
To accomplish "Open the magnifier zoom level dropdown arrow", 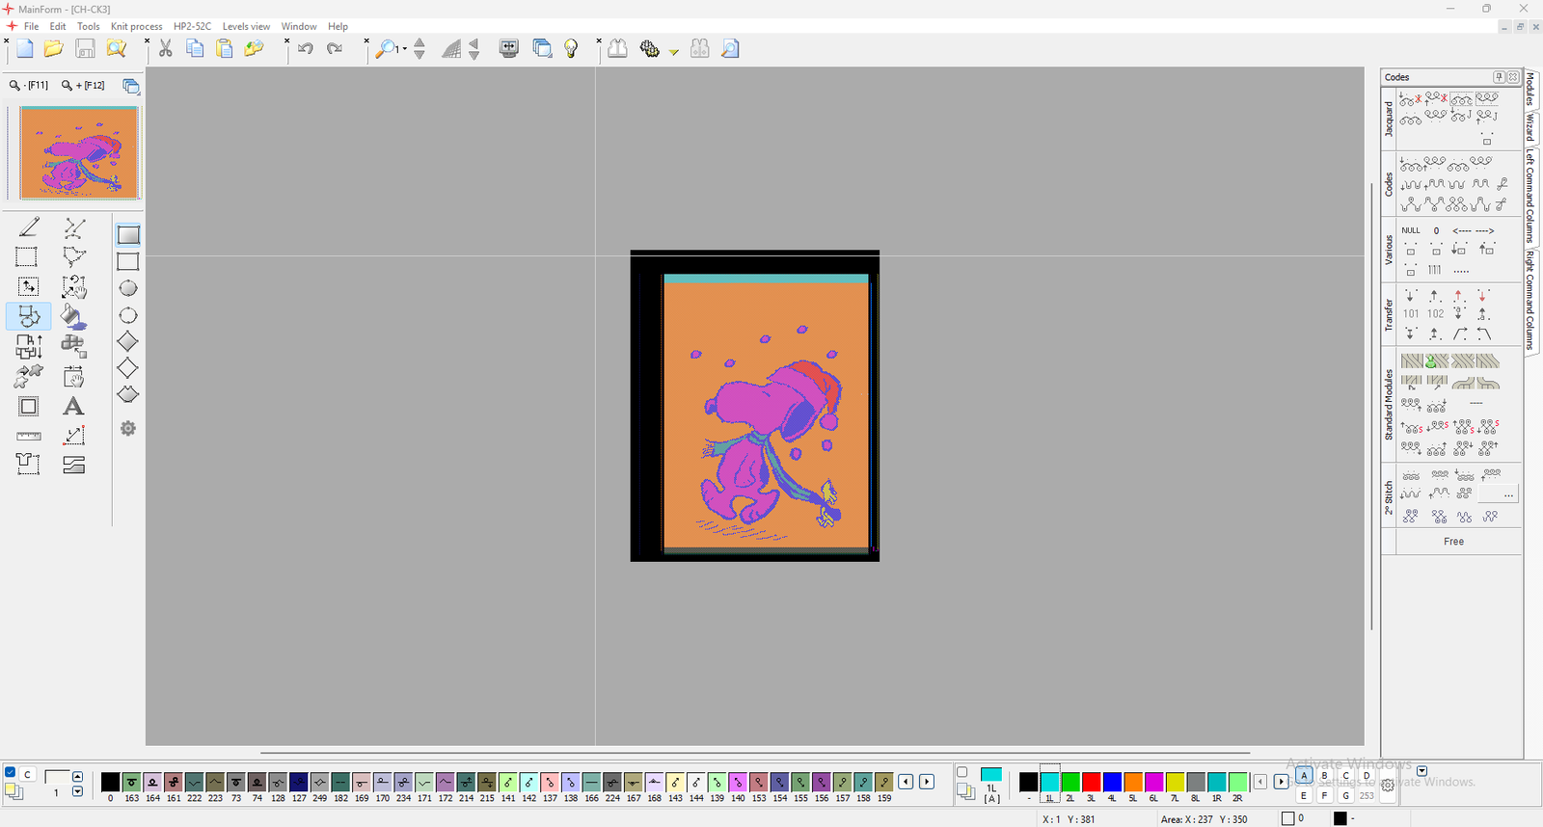I will pos(404,49).
